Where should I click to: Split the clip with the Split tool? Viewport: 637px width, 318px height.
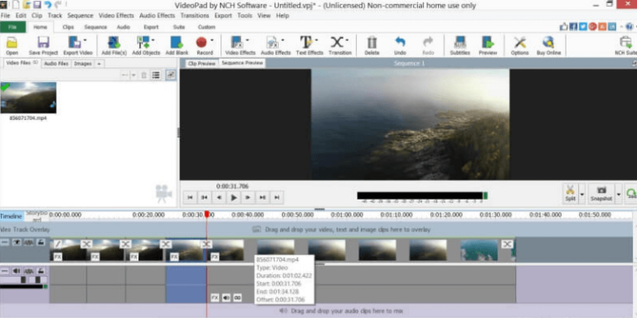coord(571,194)
